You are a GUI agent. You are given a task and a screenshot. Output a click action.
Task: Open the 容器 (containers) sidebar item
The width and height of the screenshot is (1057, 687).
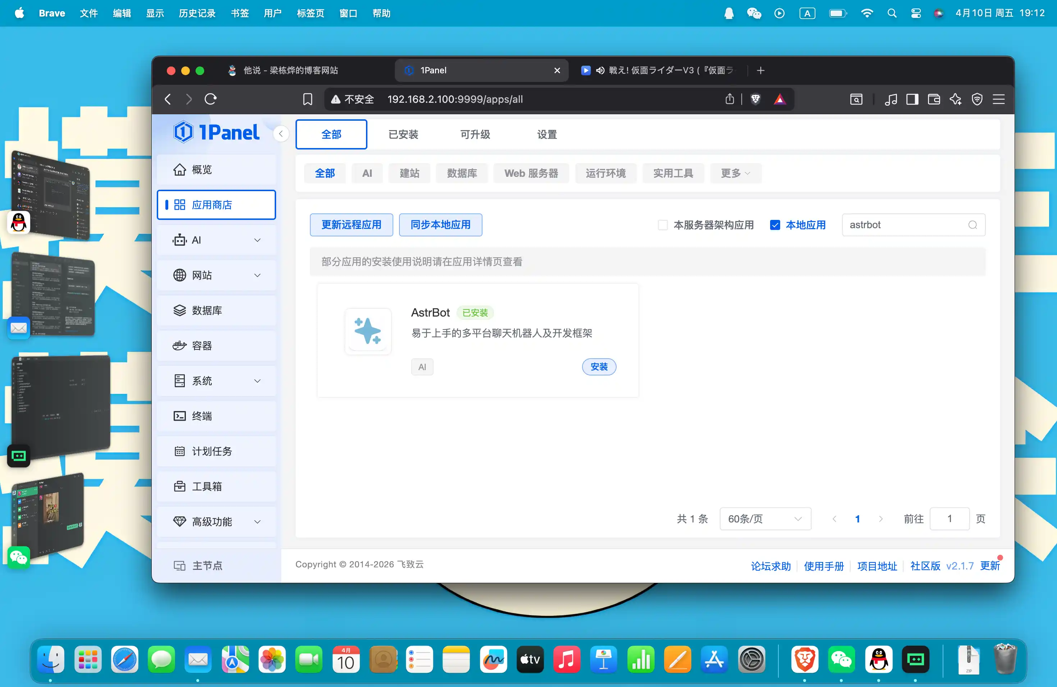[201, 345]
